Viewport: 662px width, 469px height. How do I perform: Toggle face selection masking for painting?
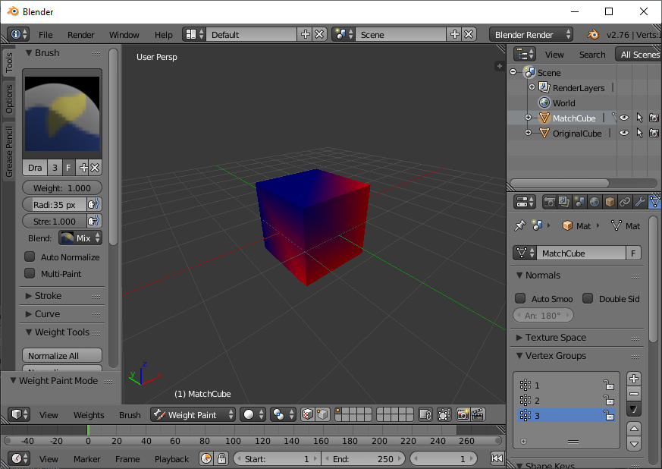tap(308, 414)
